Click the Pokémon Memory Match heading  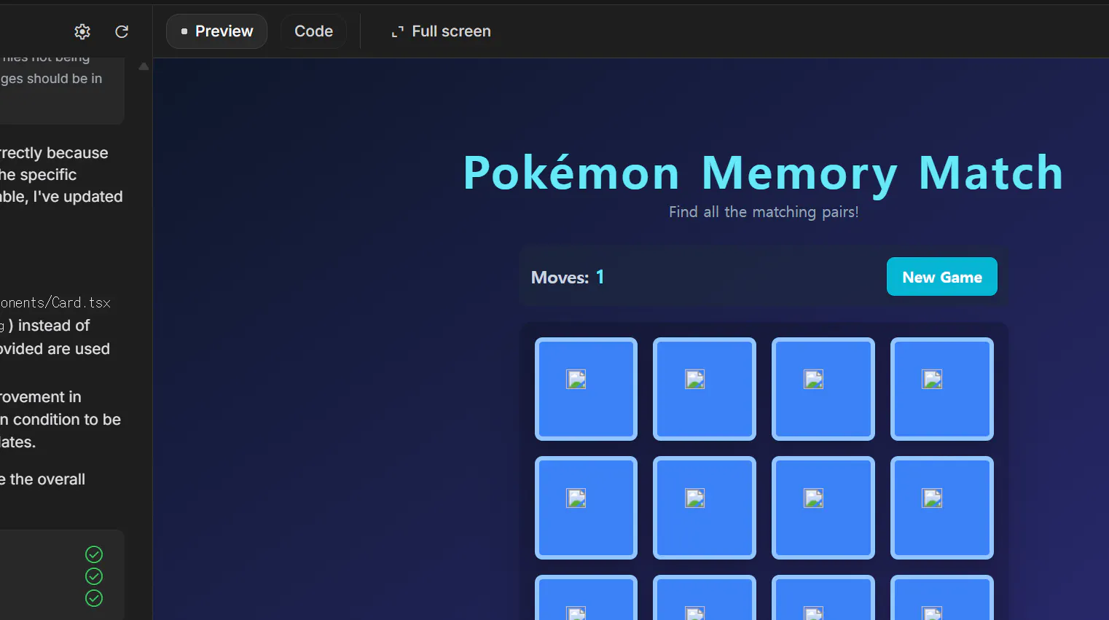click(763, 173)
